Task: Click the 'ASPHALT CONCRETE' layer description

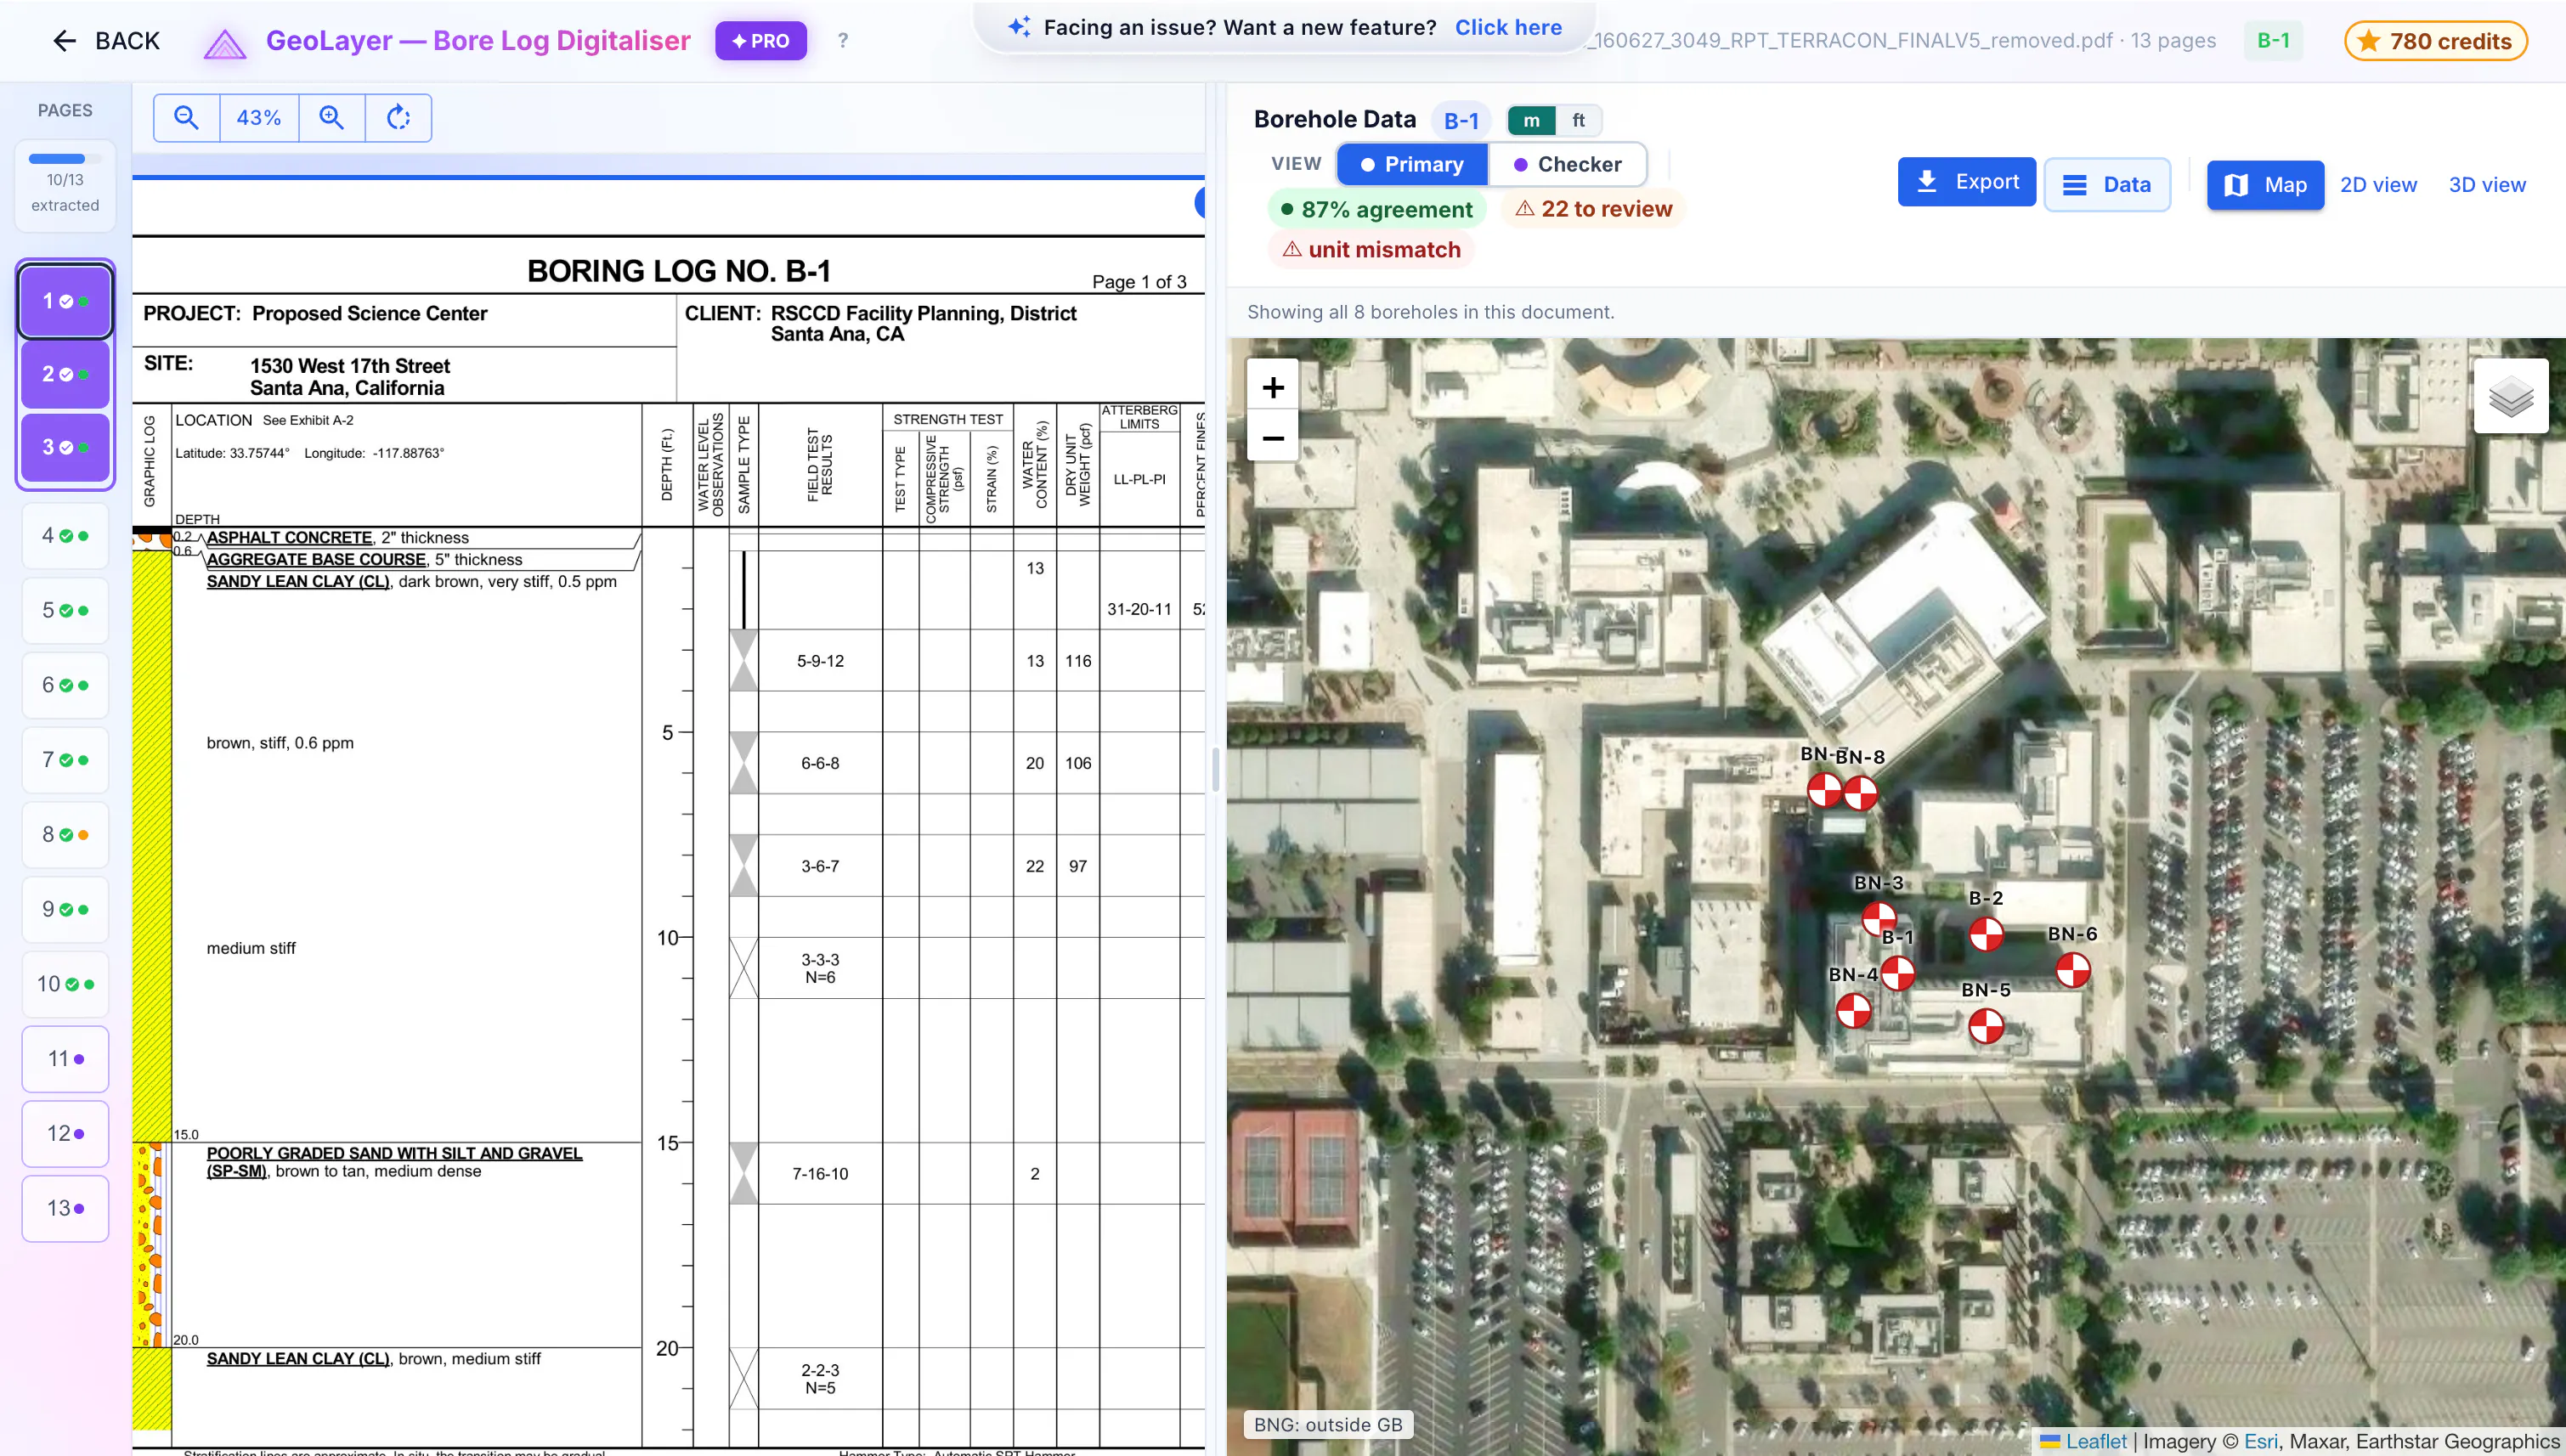Action: pyautogui.click(x=338, y=538)
